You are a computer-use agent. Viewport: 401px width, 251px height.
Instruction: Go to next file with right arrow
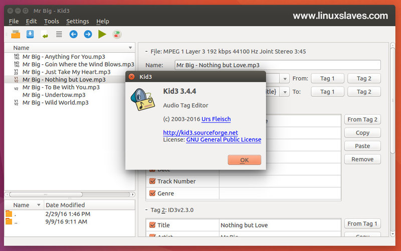click(88, 34)
